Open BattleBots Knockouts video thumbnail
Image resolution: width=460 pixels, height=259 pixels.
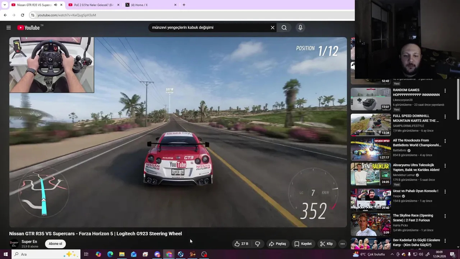coord(371,149)
